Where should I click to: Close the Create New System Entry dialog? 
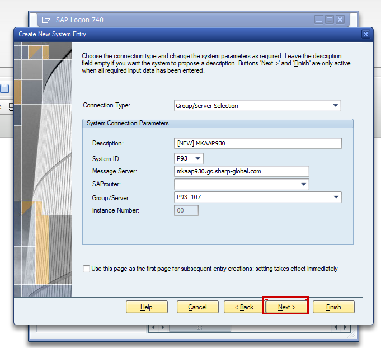(x=366, y=34)
